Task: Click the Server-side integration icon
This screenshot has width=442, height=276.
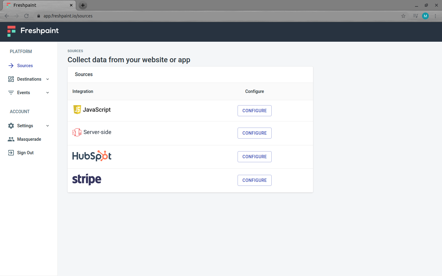Action: pyautogui.click(x=77, y=132)
